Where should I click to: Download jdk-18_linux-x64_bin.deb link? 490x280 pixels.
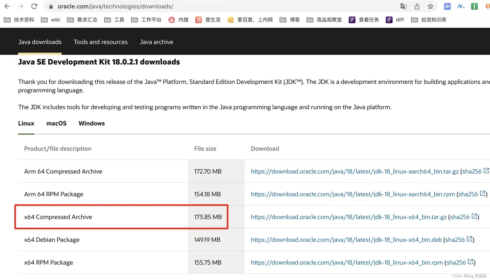346,240
